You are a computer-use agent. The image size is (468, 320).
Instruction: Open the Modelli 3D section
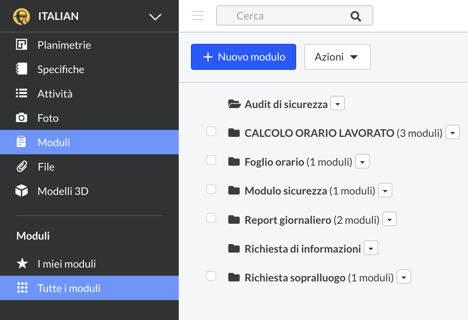click(89, 191)
